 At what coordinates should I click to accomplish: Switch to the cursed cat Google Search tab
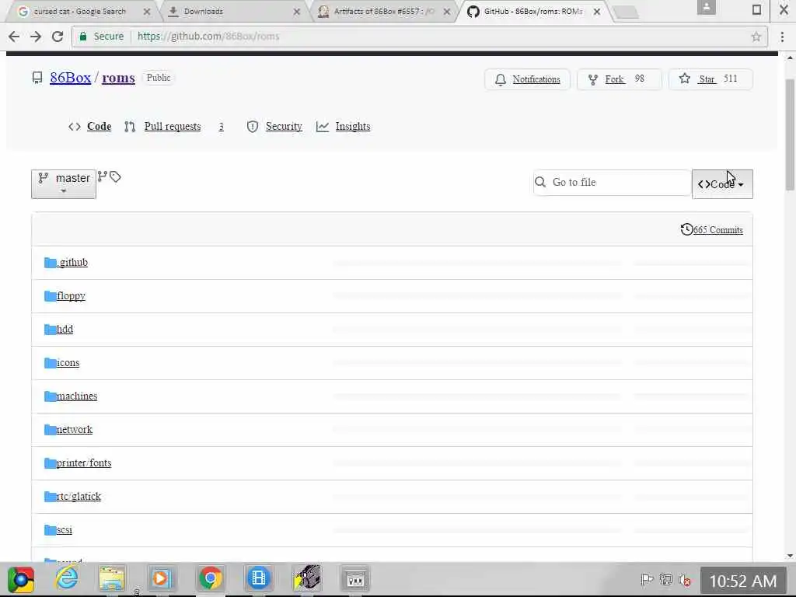click(x=80, y=11)
